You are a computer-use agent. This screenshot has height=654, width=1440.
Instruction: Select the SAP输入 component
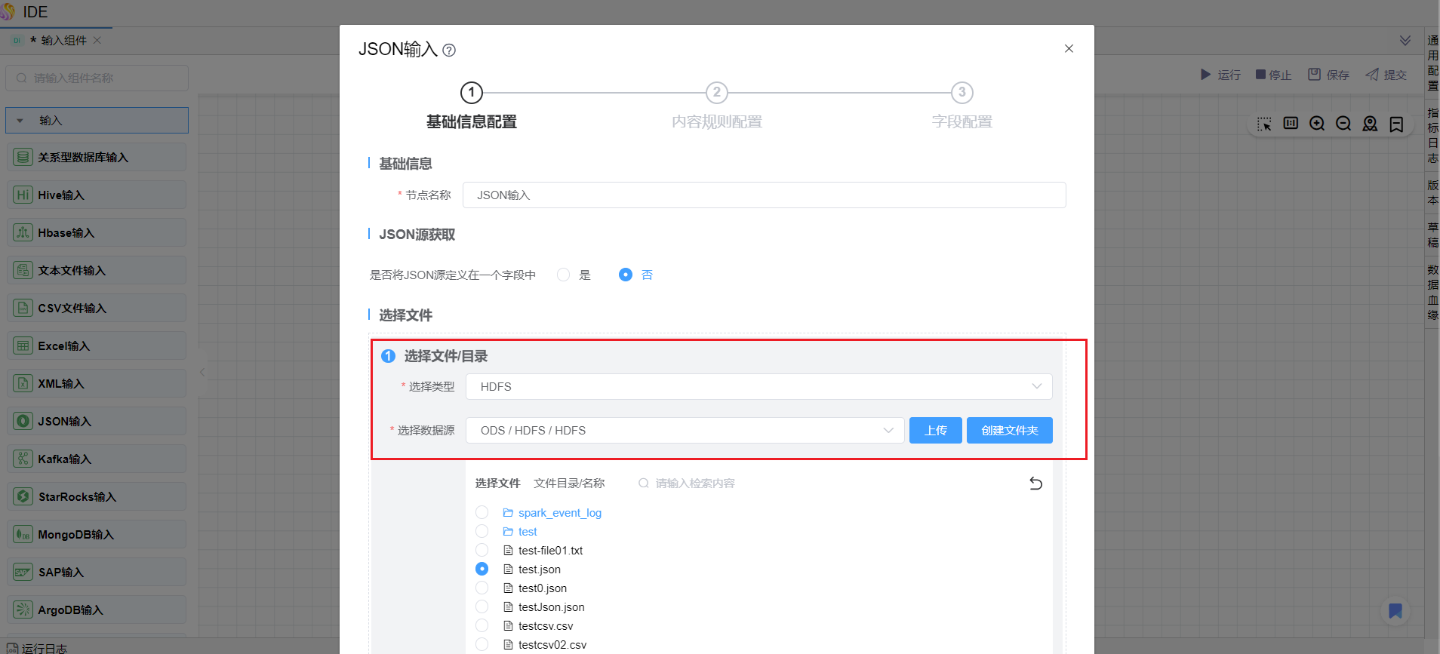[97, 572]
